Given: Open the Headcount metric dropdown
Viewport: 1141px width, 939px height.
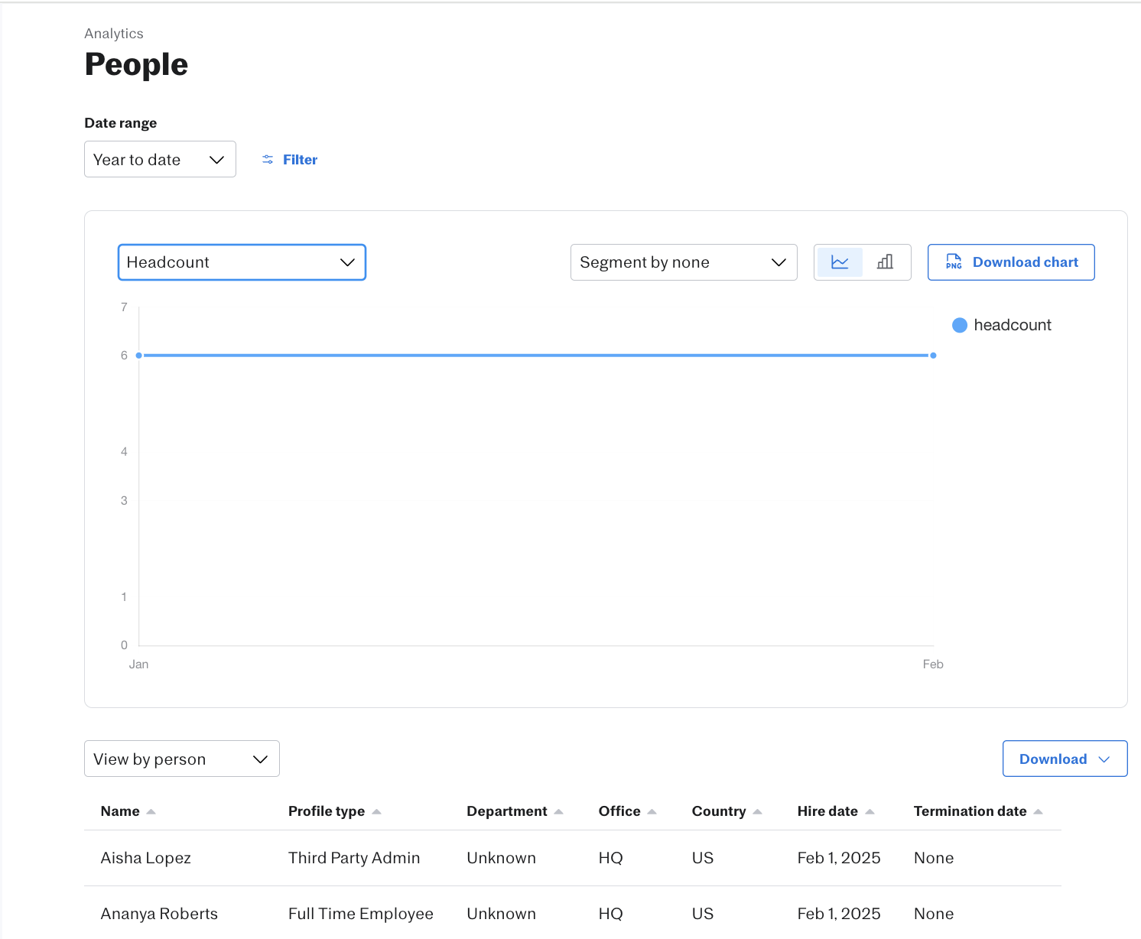Looking at the screenshot, I should click(242, 262).
